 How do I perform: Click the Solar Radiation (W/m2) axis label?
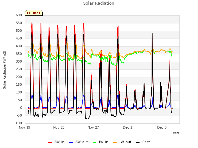[x=4, y=70]
